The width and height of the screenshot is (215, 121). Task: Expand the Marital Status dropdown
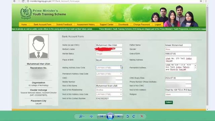point(109,54)
